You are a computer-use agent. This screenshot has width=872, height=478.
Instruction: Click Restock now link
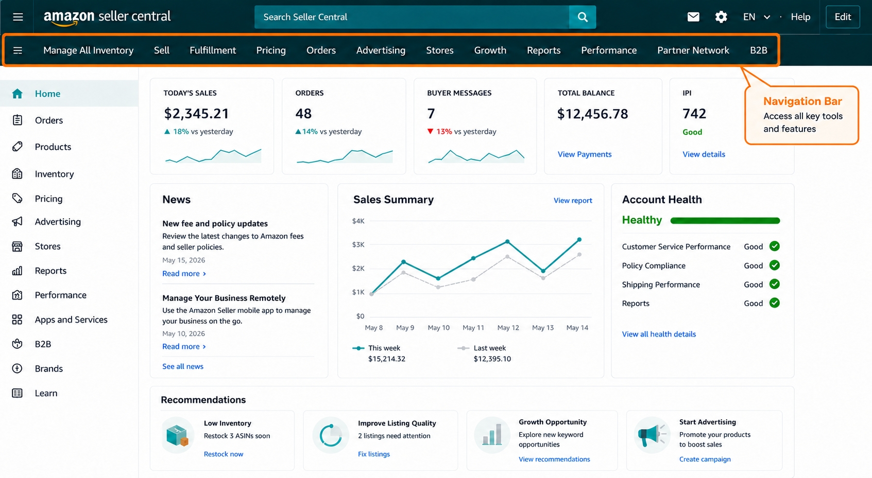[x=224, y=454]
